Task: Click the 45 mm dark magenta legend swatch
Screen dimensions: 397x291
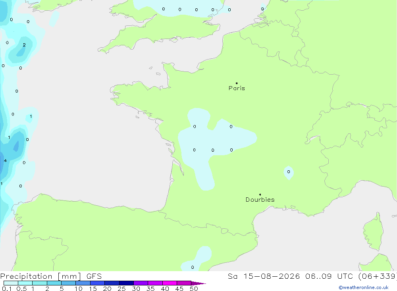Action: coord(184,283)
